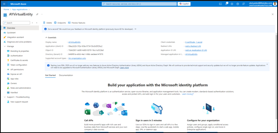
Task: Click the Endpoints globe icon
Action: 55,23
